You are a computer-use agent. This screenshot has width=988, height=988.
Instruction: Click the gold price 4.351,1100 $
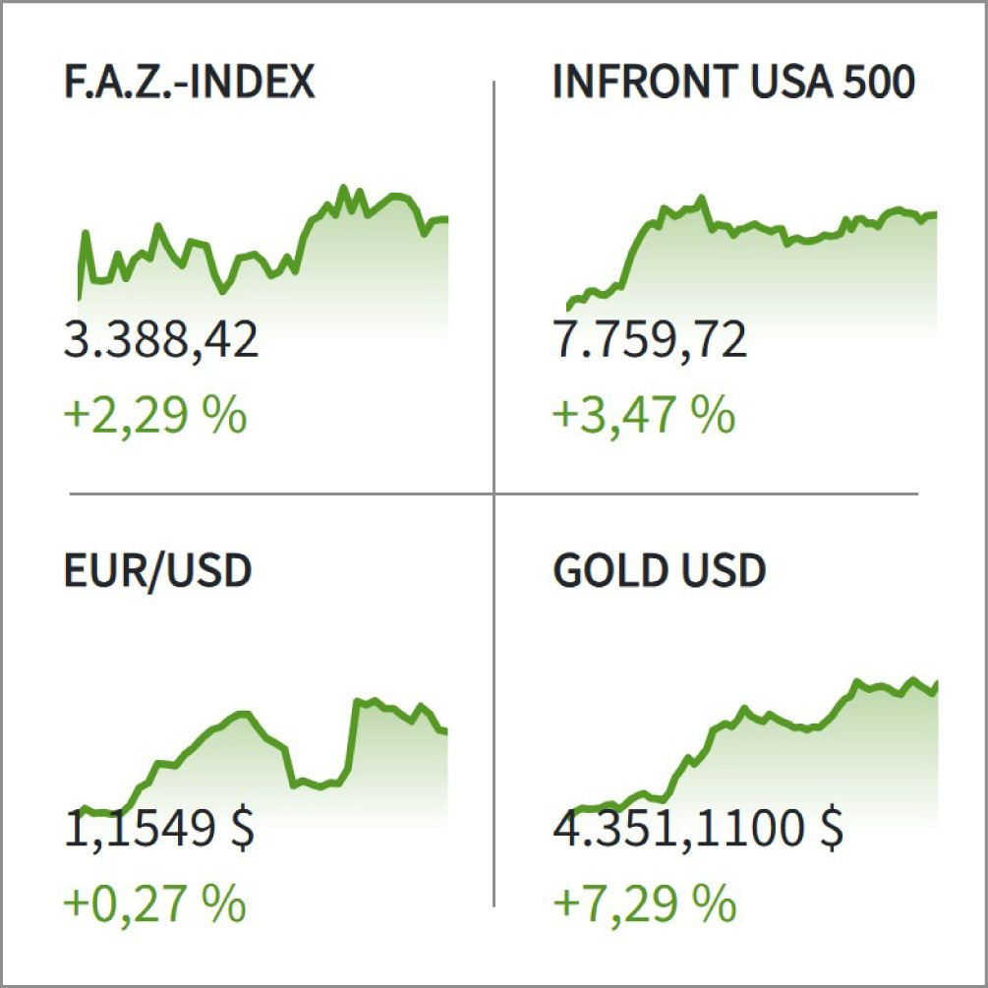[698, 829]
